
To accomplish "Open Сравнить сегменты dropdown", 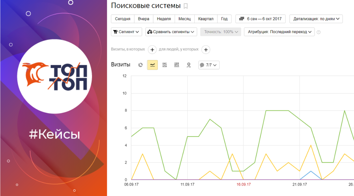I will [x=171, y=32].
